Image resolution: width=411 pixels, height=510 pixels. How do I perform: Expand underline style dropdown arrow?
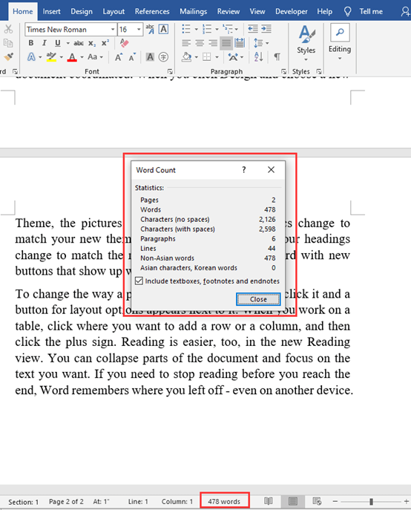(x=68, y=43)
